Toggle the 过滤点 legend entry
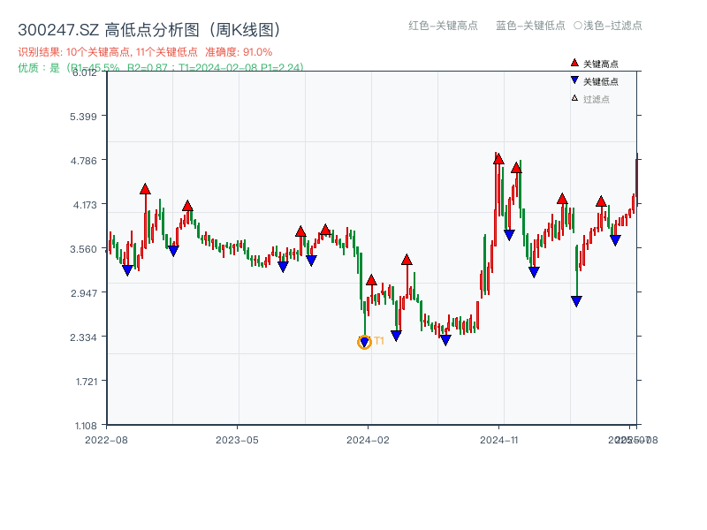The height and width of the screenshot is (530, 707). (x=597, y=99)
